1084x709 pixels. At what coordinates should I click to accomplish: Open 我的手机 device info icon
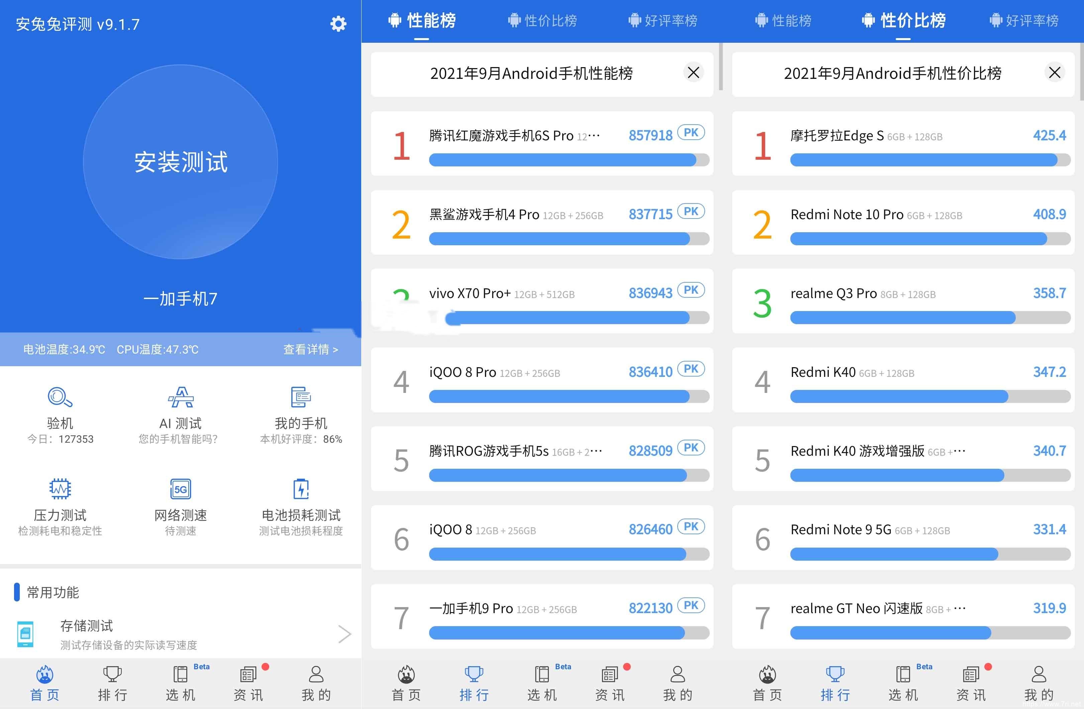click(x=301, y=397)
